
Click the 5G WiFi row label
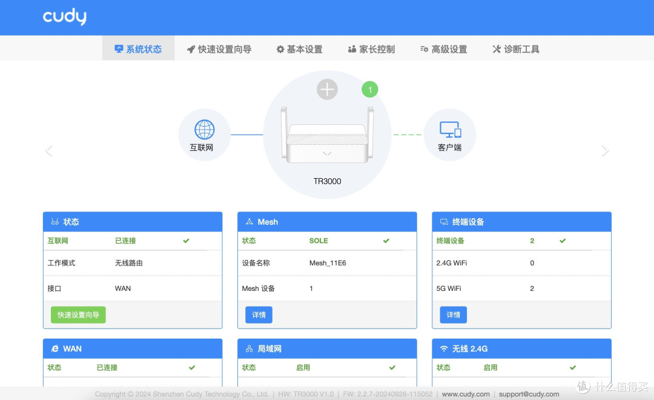click(x=449, y=288)
